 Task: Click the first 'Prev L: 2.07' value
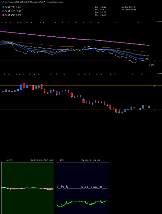pyautogui.click(x=101, y=12)
